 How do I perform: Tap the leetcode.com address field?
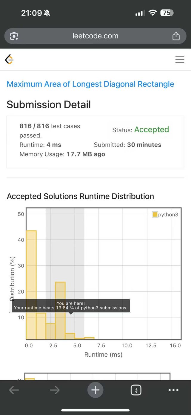pos(95,36)
